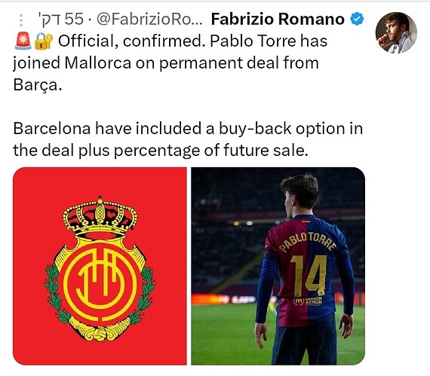430x376 pixels.
Task: Open the Mallorca crest image
Action: coord(100,266)
